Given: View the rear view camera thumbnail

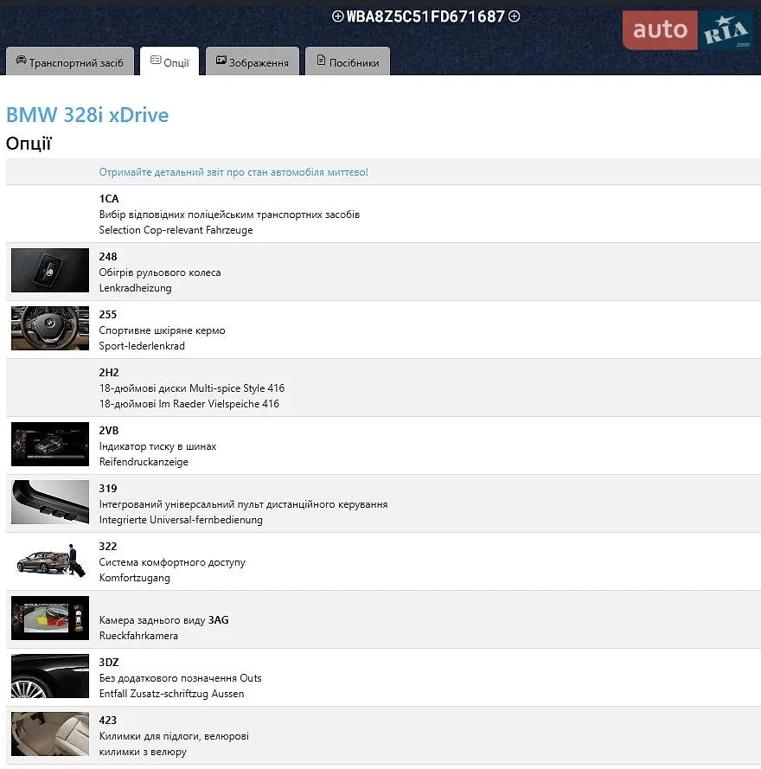Looking at the screenshot, I should [50, 618].
